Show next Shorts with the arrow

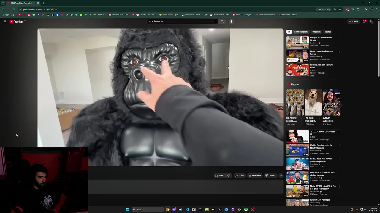[x=339, y=105]
